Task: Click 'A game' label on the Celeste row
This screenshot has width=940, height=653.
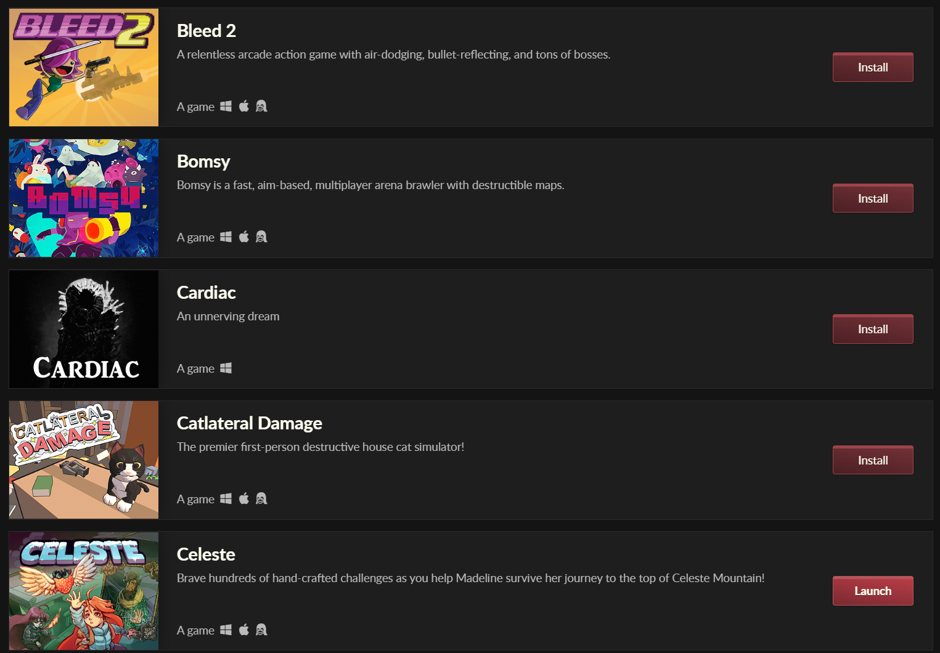Action: click(x=195, y=630)
